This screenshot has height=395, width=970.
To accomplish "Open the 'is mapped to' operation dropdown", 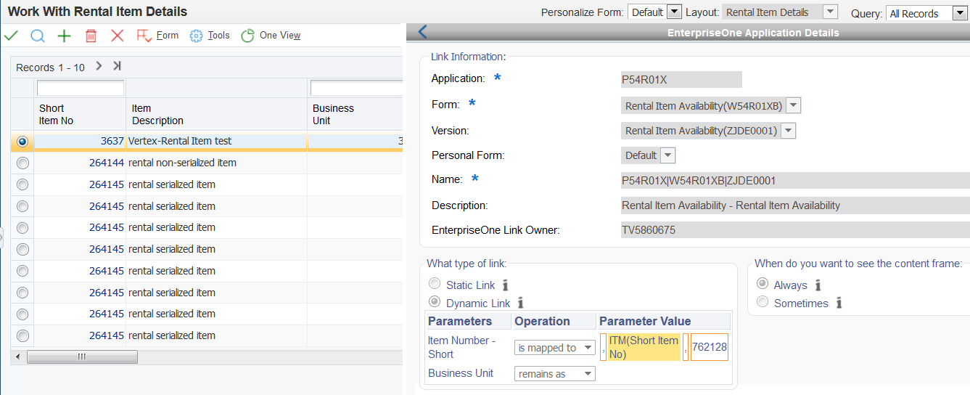I will pos(588,348).
